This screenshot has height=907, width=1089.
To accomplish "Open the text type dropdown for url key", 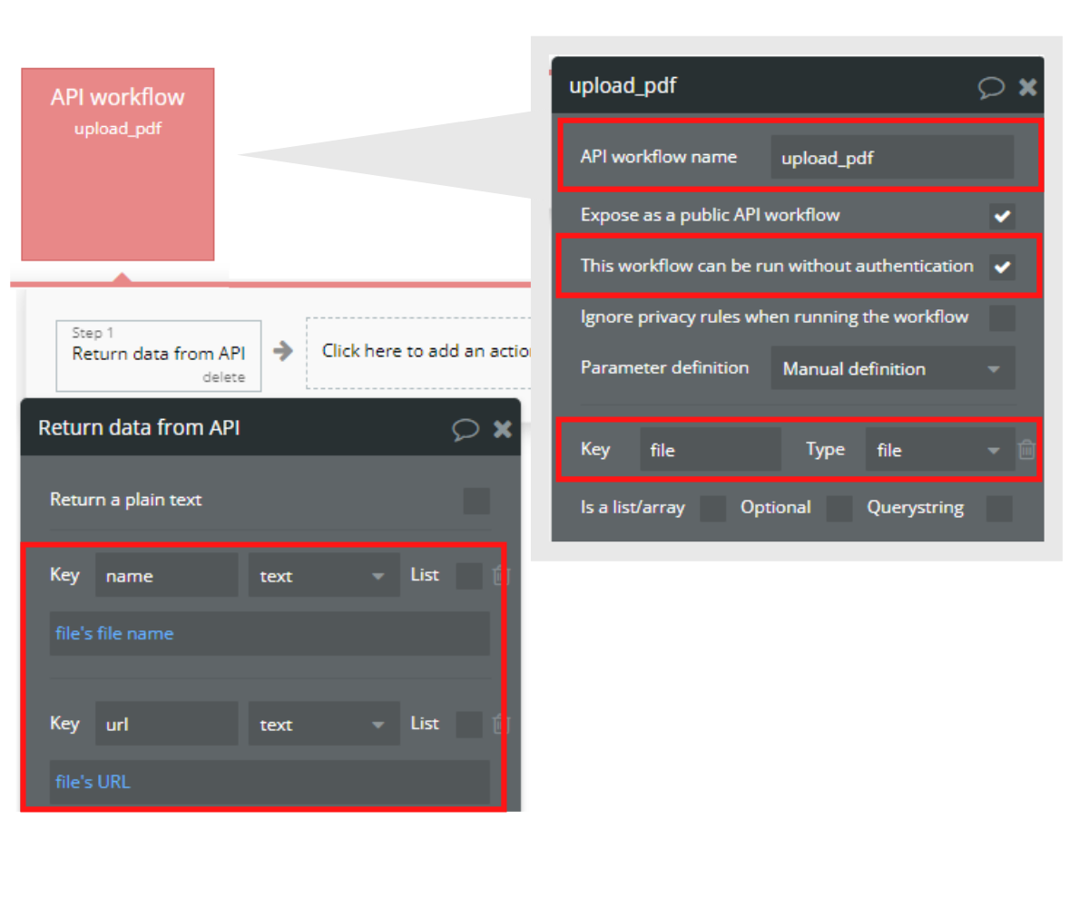I will [324, 724].
